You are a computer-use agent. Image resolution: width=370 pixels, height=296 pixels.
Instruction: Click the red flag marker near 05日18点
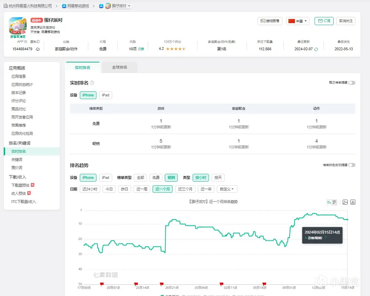[264, 284]
